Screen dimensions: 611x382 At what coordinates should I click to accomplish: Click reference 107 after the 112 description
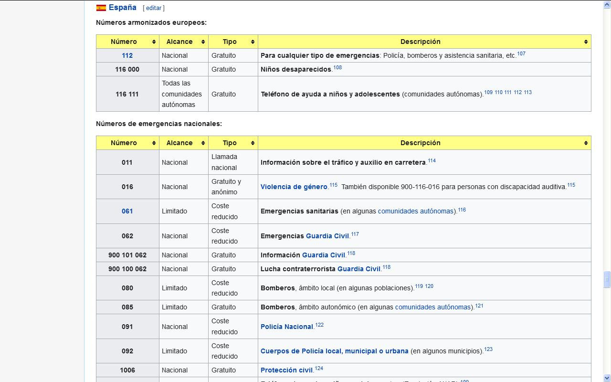(521, 53)
